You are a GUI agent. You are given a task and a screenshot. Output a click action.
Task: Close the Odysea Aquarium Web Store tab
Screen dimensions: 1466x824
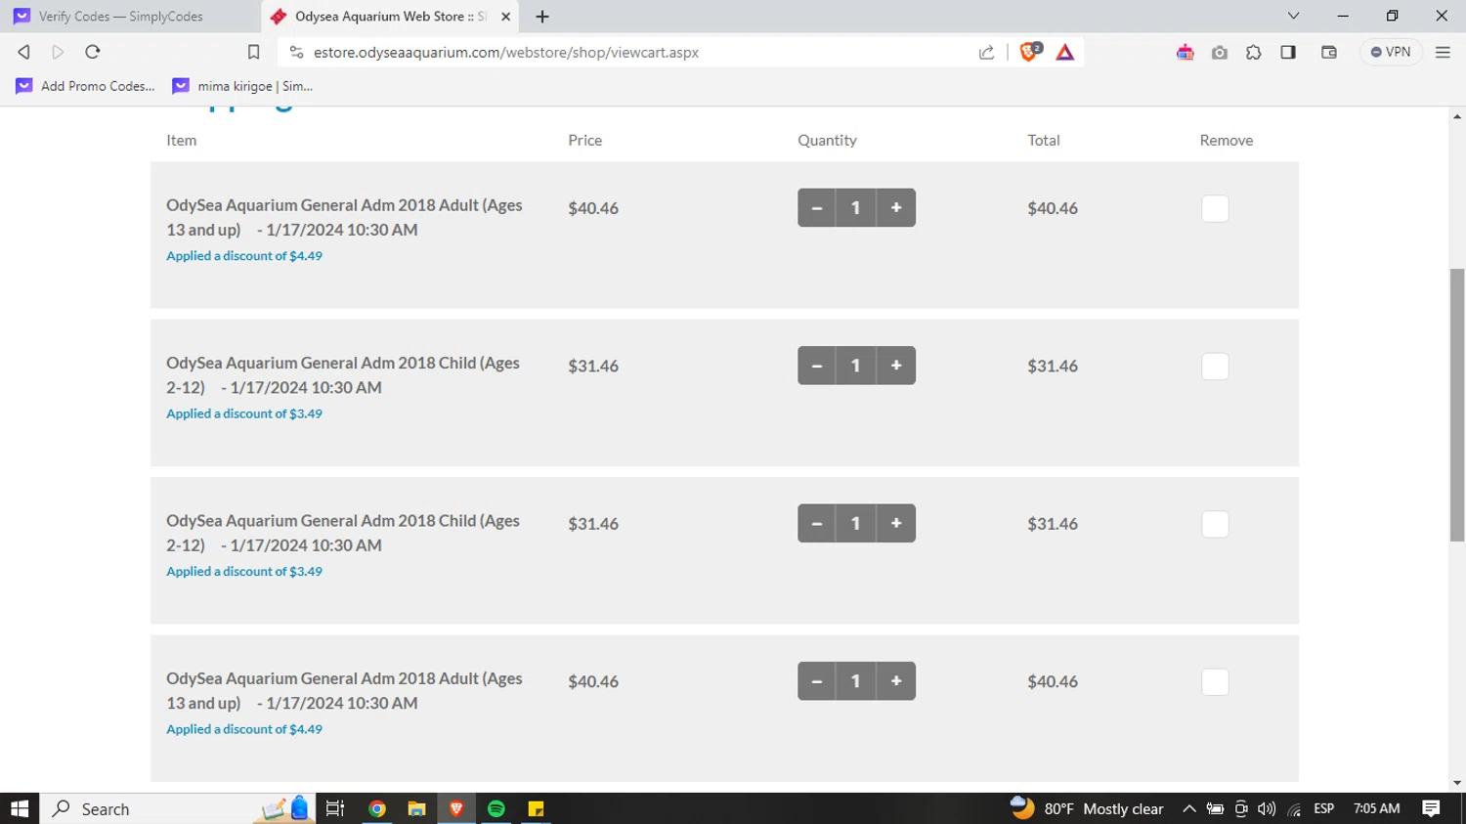(x=505, y=17)
